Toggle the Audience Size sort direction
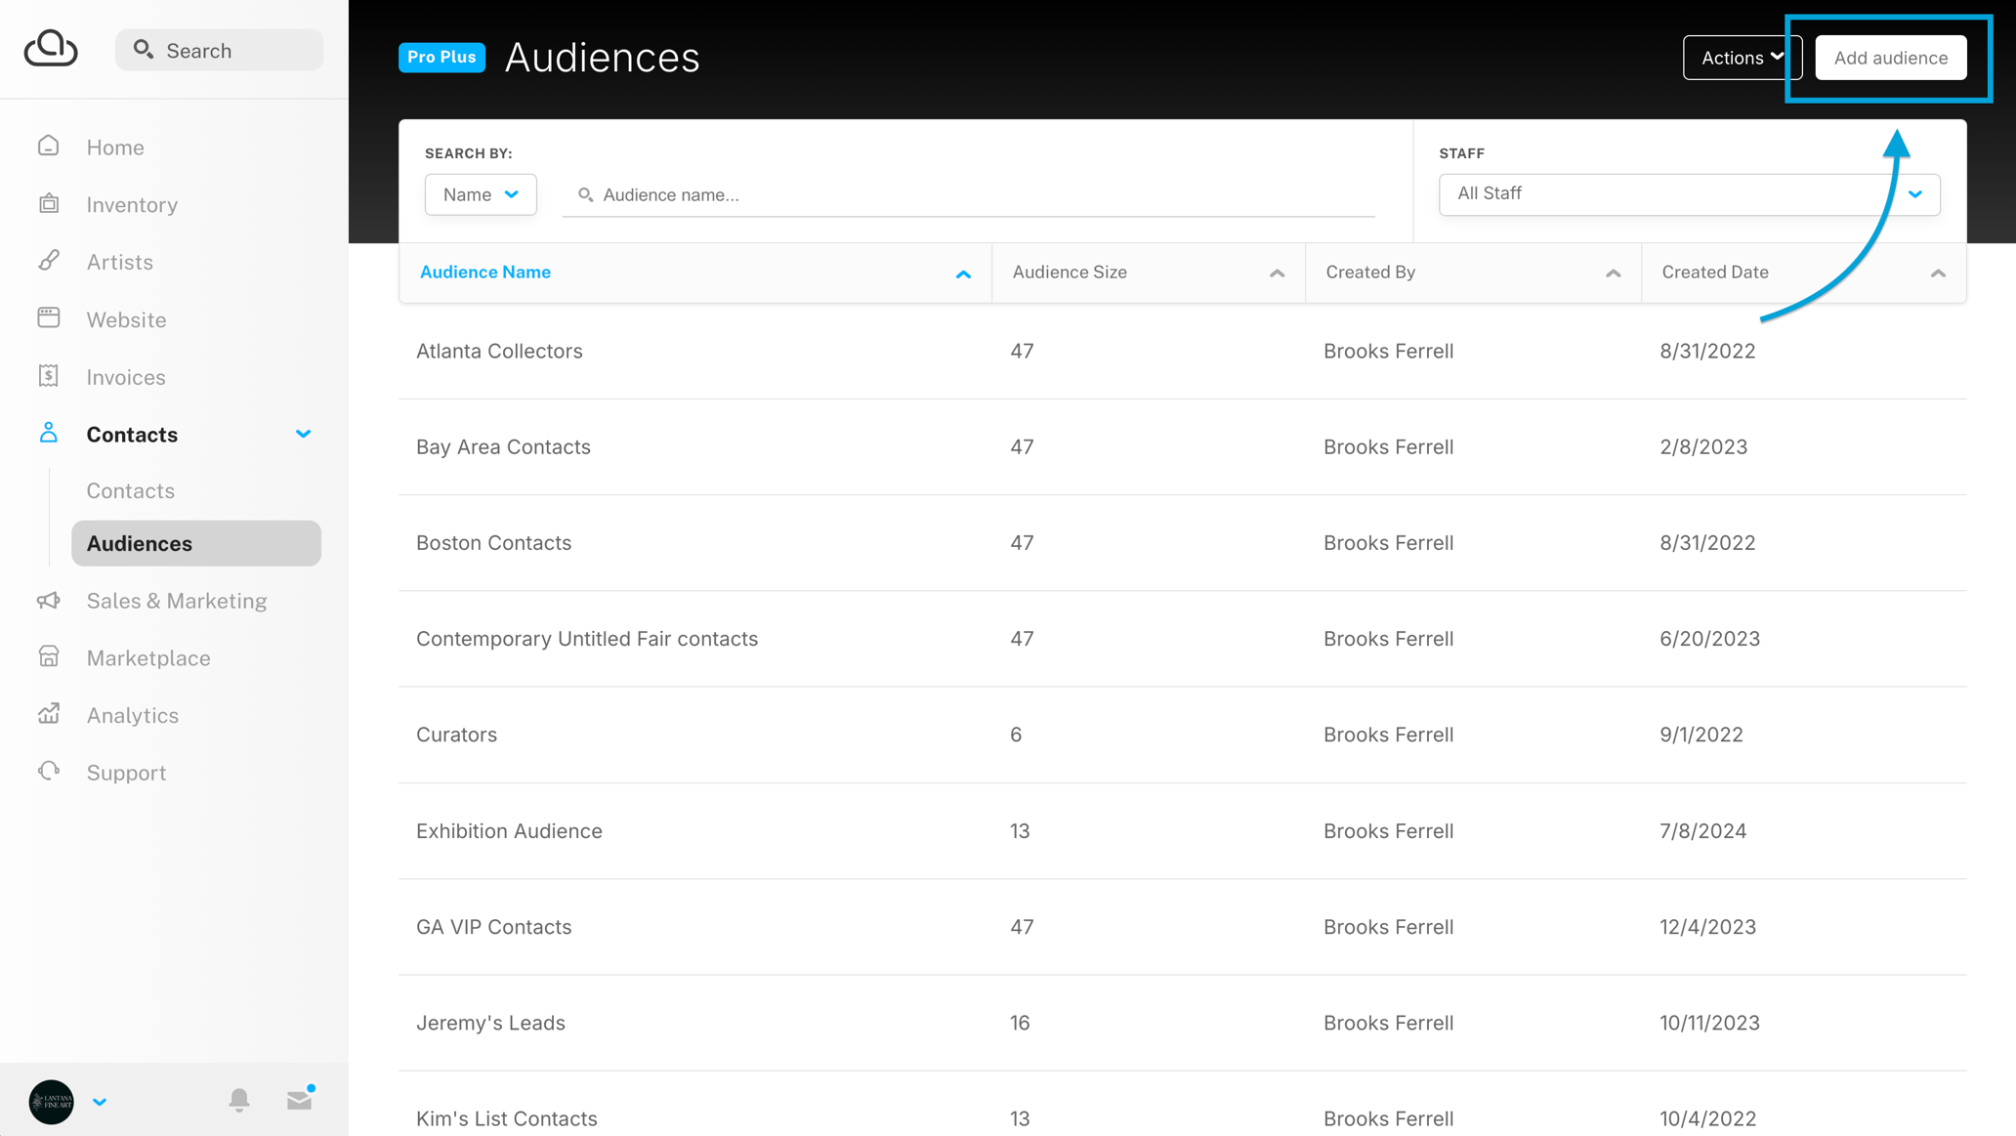Viewport: 2016px width, 1136px height. [1276, 274]
